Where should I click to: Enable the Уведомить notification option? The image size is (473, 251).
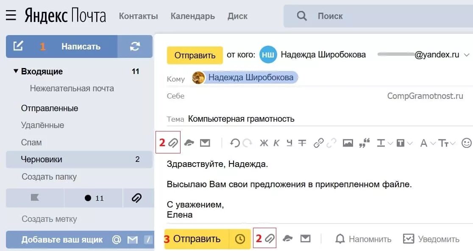[x=431, y=239]
